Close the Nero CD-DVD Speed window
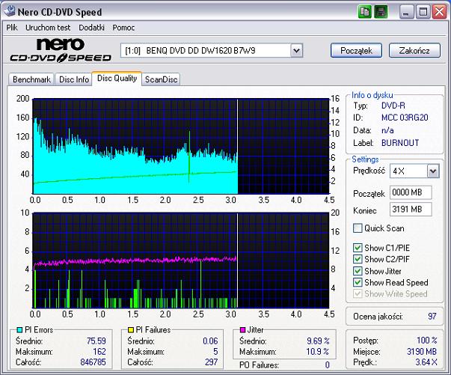 point(440,12)
